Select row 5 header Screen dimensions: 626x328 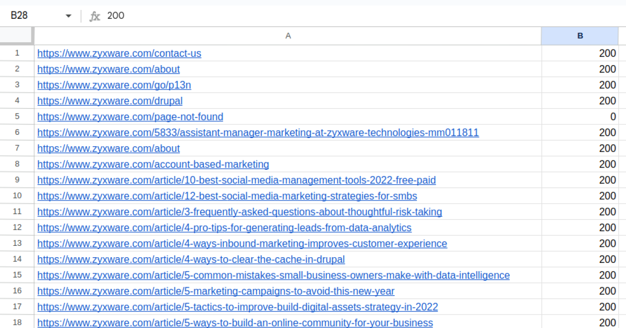coord(17,117)
